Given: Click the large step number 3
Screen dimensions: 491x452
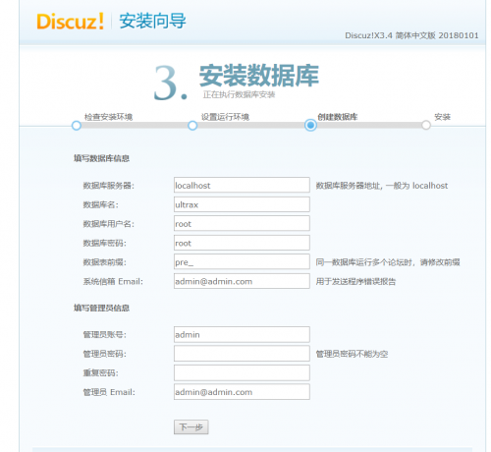Looking at the screenshot, I should 170,83.
